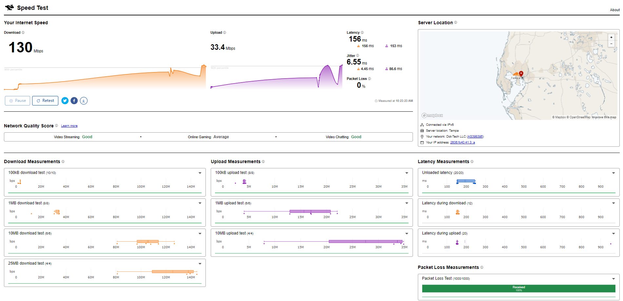623x301 pixels.
Task: Open the About link
Action: tap(614, 10)
